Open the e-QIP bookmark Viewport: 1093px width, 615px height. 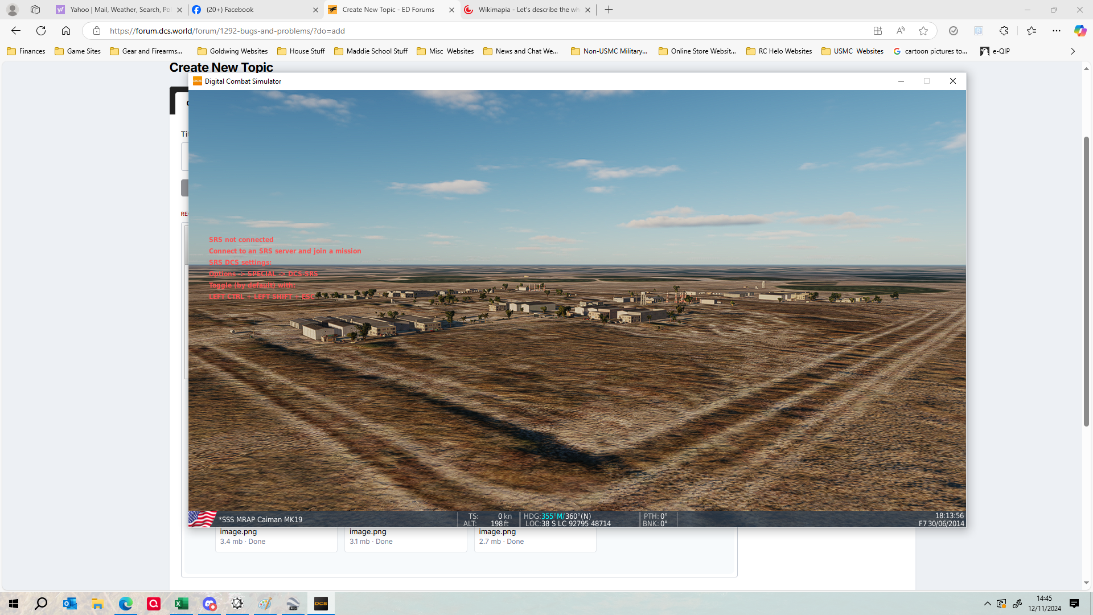[995, 51]
